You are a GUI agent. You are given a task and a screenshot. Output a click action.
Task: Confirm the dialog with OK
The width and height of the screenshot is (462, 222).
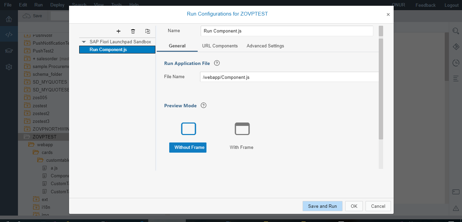pyautogui.click(x=354, y=206)
